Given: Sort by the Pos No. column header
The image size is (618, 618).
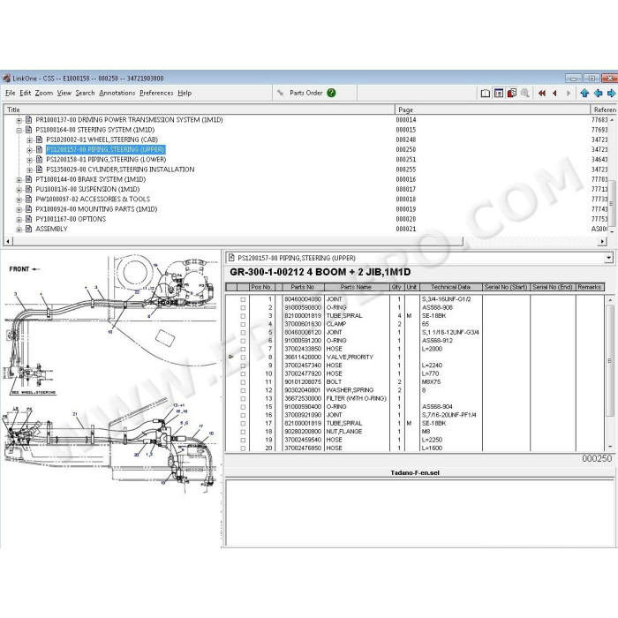Looking at the screenshot, I should point(261,287).
